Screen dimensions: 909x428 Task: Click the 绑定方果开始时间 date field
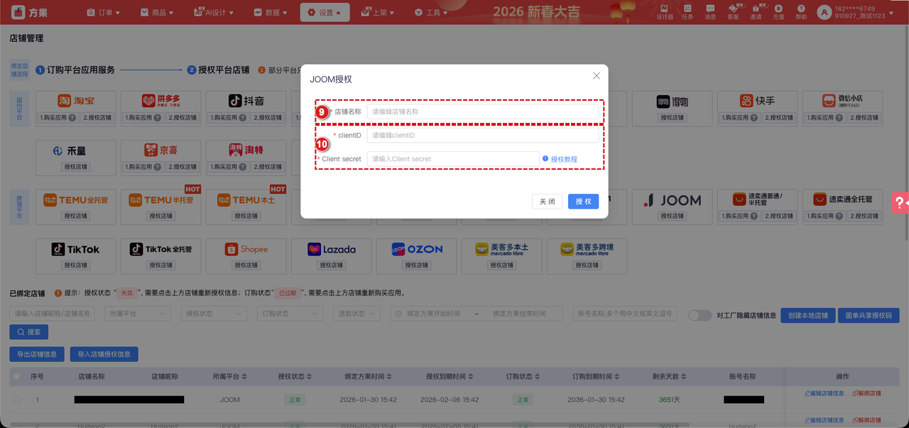433,314
